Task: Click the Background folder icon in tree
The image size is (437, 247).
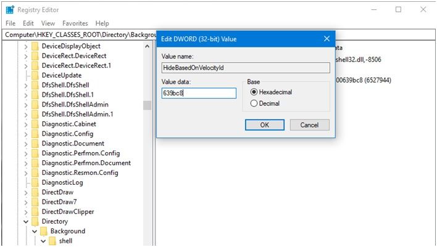Action: tap(44, 231)
